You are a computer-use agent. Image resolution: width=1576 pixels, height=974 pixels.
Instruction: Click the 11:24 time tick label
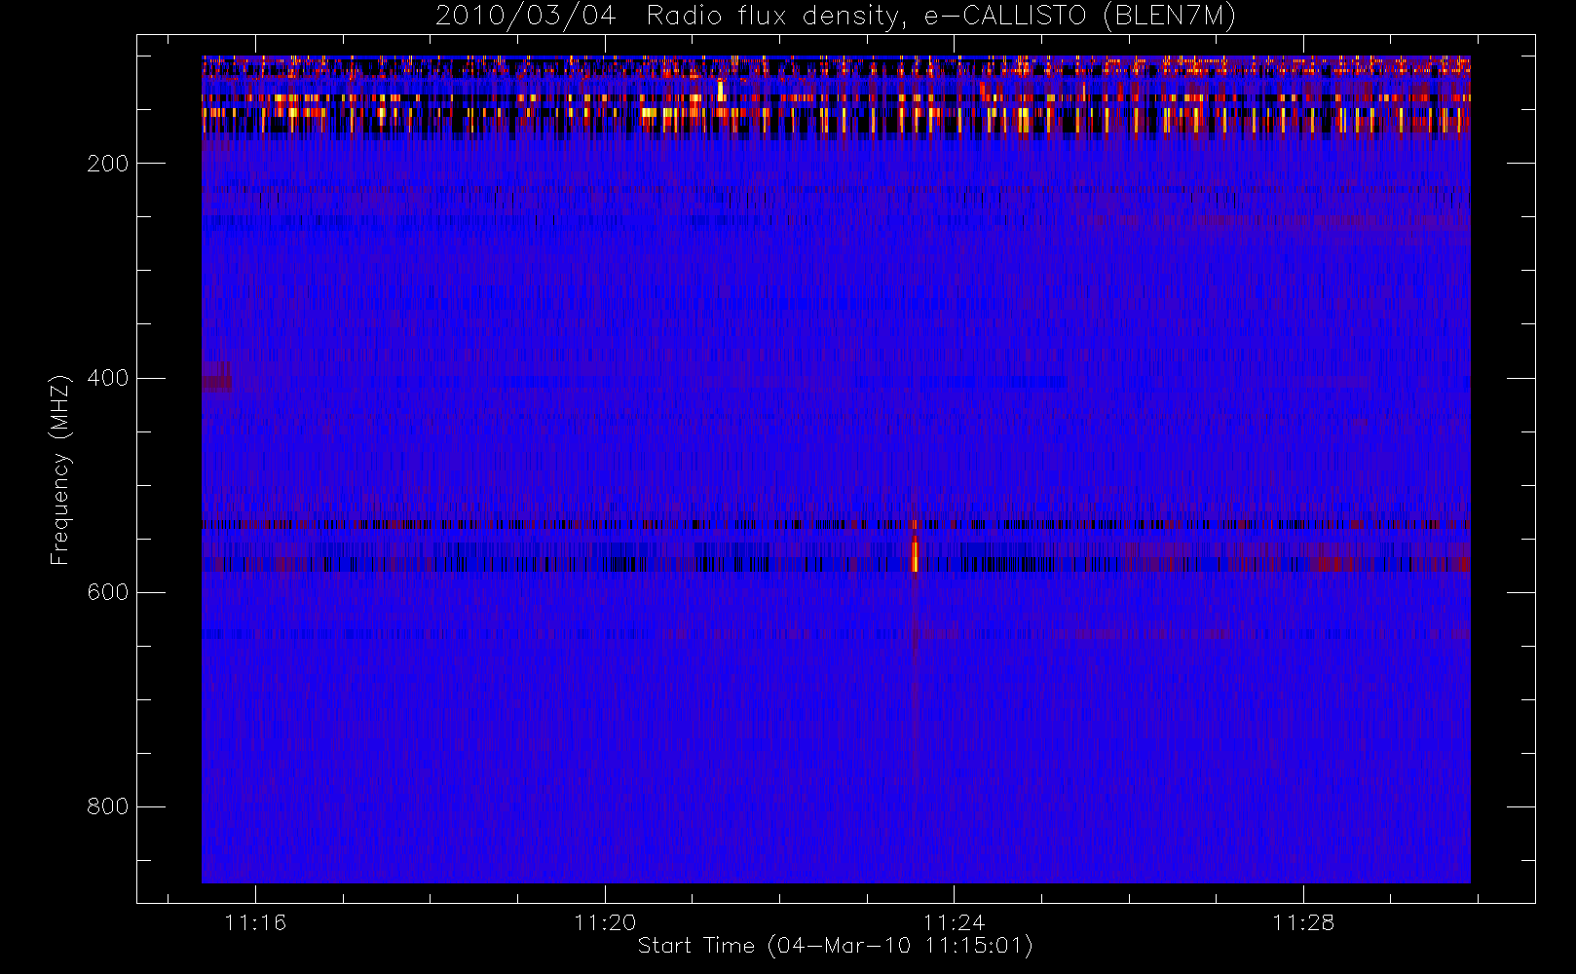tap(954, 922)
